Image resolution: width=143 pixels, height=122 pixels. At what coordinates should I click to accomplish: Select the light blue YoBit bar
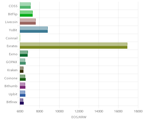34,28
